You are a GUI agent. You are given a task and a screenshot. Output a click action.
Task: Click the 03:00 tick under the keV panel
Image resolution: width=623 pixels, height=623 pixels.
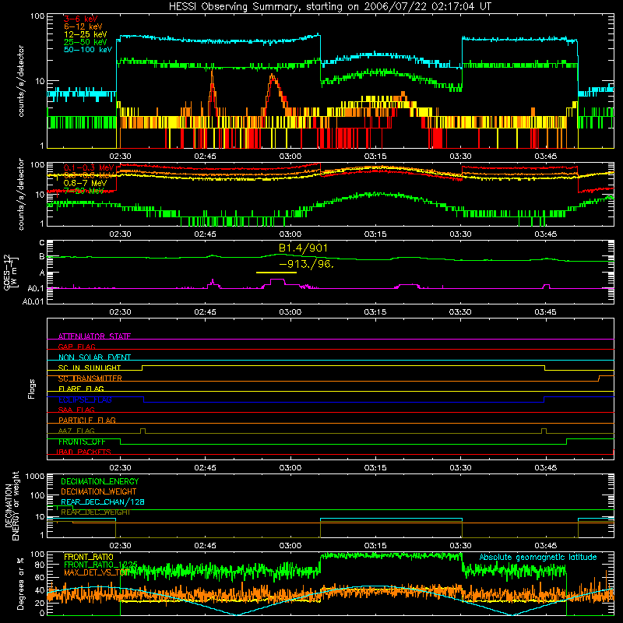tap(290, 157)
